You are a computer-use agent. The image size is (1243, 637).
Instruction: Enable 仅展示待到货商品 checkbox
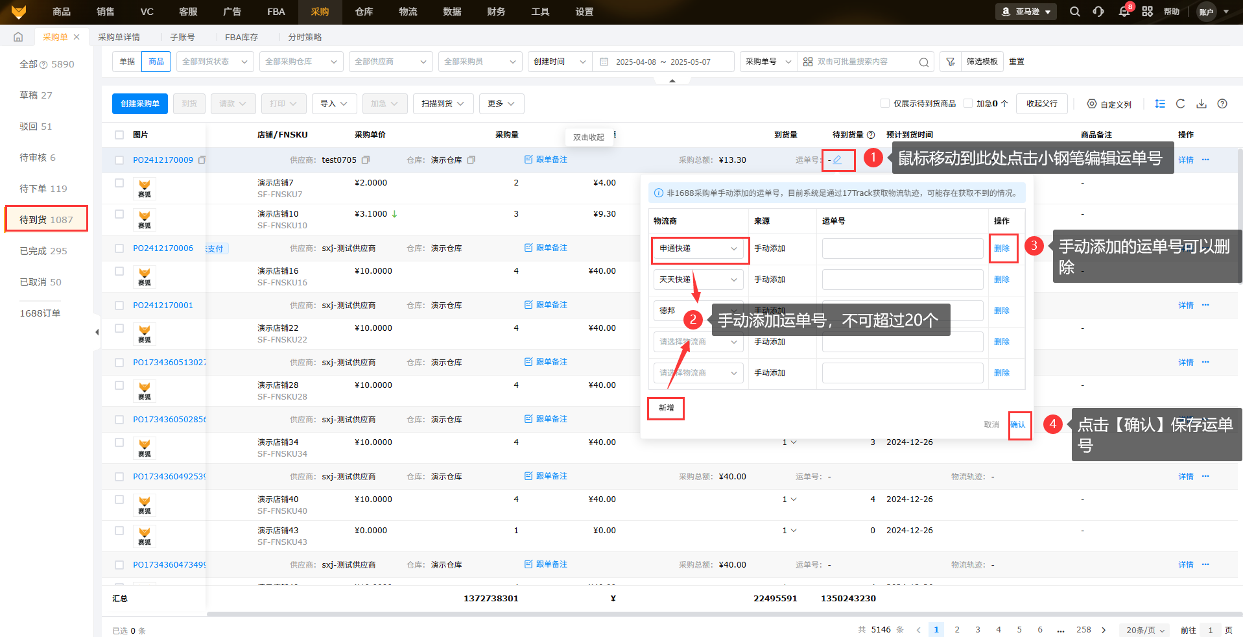coord(884,104)
